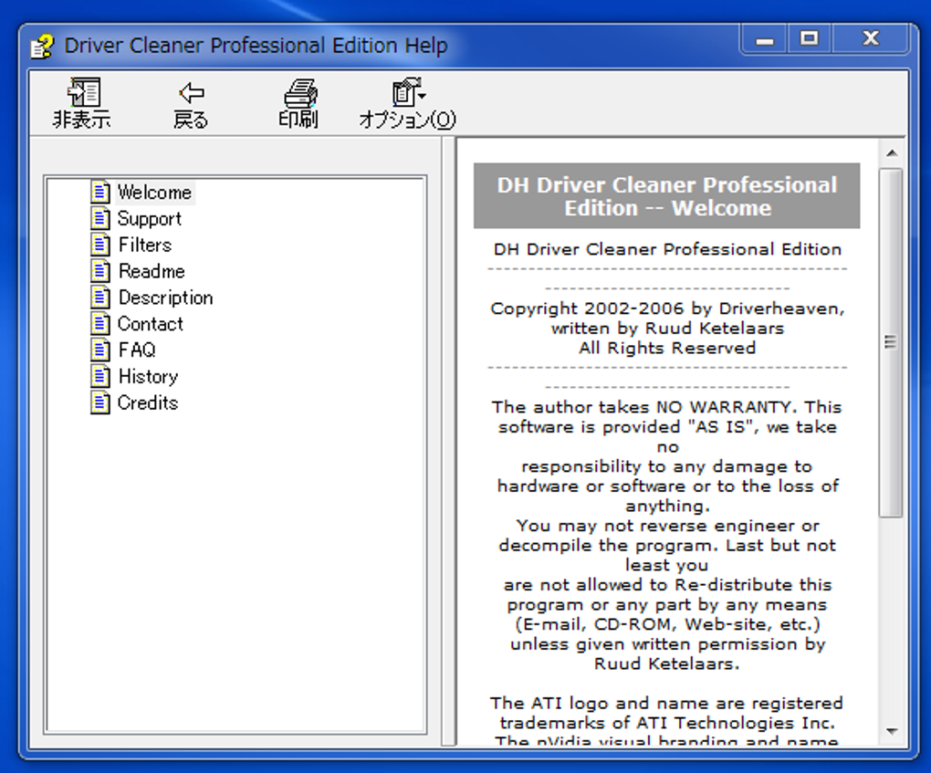This screenshot has height=773, width=931.
Task: Close the Help window
Action: [x=871, y=40]
